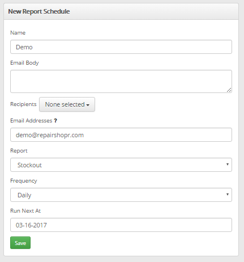
Task: Click the Run Next At label
Action: coord(25,211)
